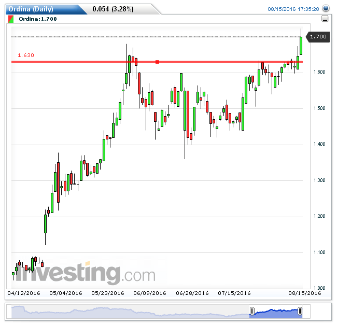Click the 06/28/2016 date axis label
337x325 pixels.
pos(192,293)
